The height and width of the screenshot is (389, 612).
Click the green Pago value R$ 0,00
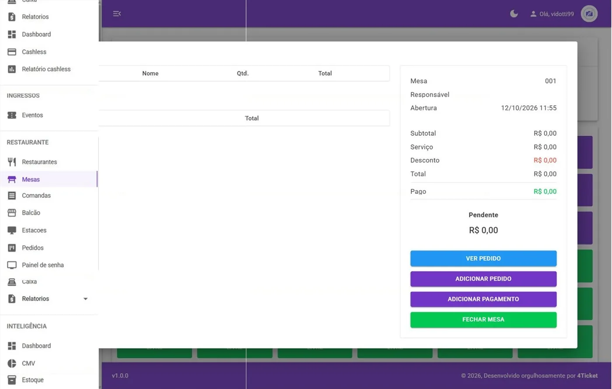545,191
